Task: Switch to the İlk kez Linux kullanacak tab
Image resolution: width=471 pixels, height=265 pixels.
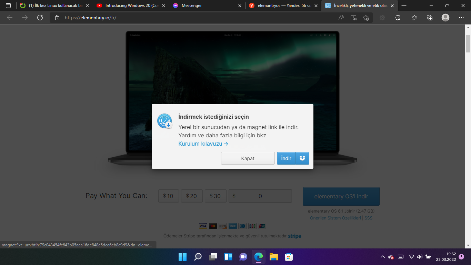Action: click(54, 6)
